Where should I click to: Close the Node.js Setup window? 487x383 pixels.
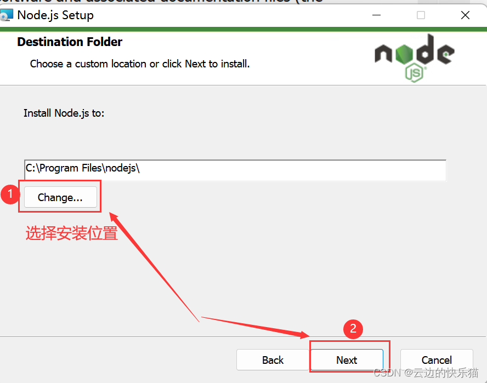465,15
